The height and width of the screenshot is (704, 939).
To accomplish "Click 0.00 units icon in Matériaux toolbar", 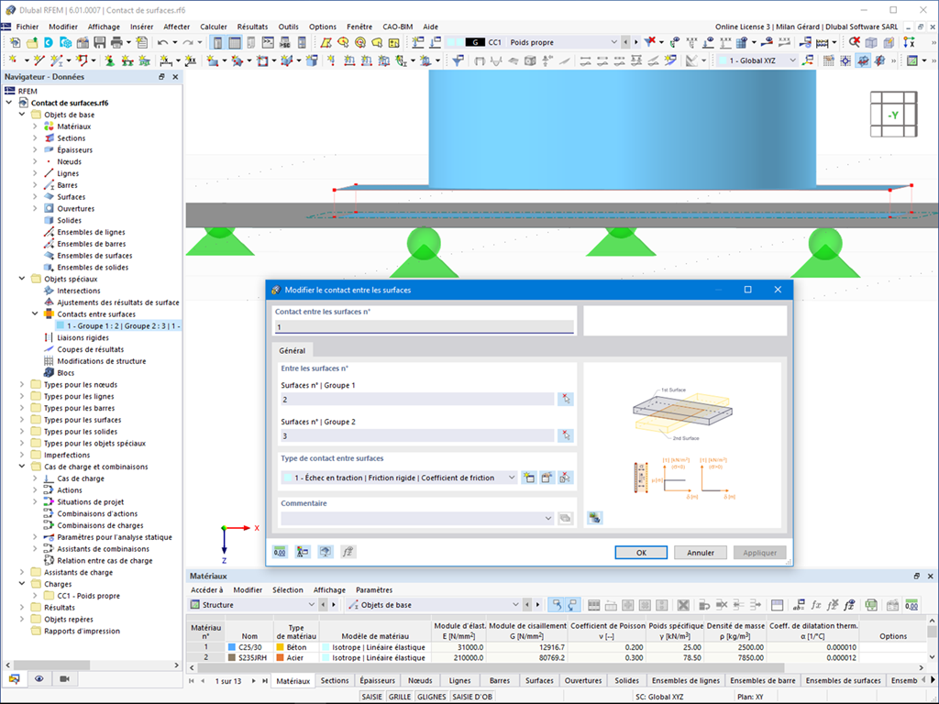I will click(911, 605).
